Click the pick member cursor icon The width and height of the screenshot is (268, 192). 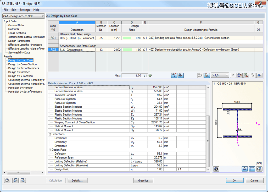[x=253, y=75]
